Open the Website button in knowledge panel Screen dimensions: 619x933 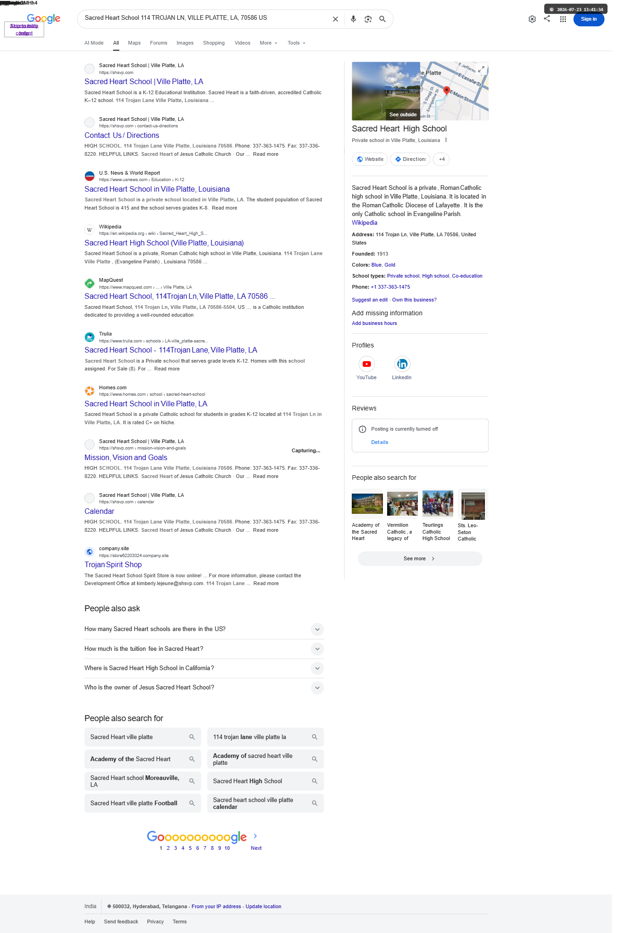tap(370, 159)
